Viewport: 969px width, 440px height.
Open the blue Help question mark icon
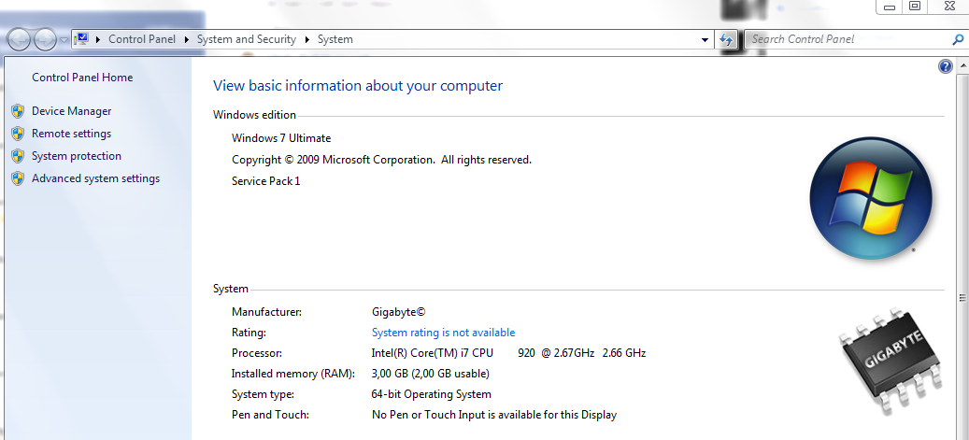(945, 66)
